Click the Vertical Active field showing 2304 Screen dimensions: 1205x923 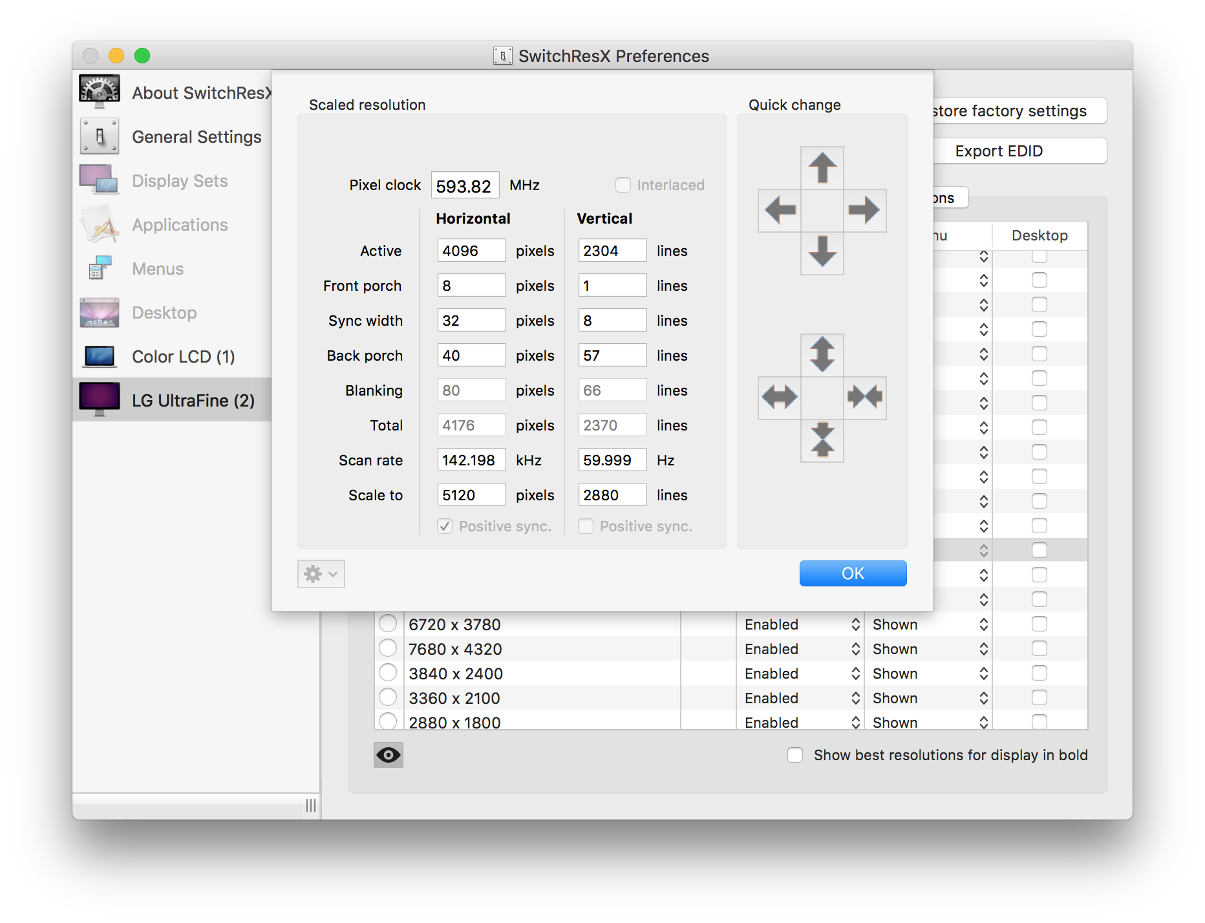613,250
